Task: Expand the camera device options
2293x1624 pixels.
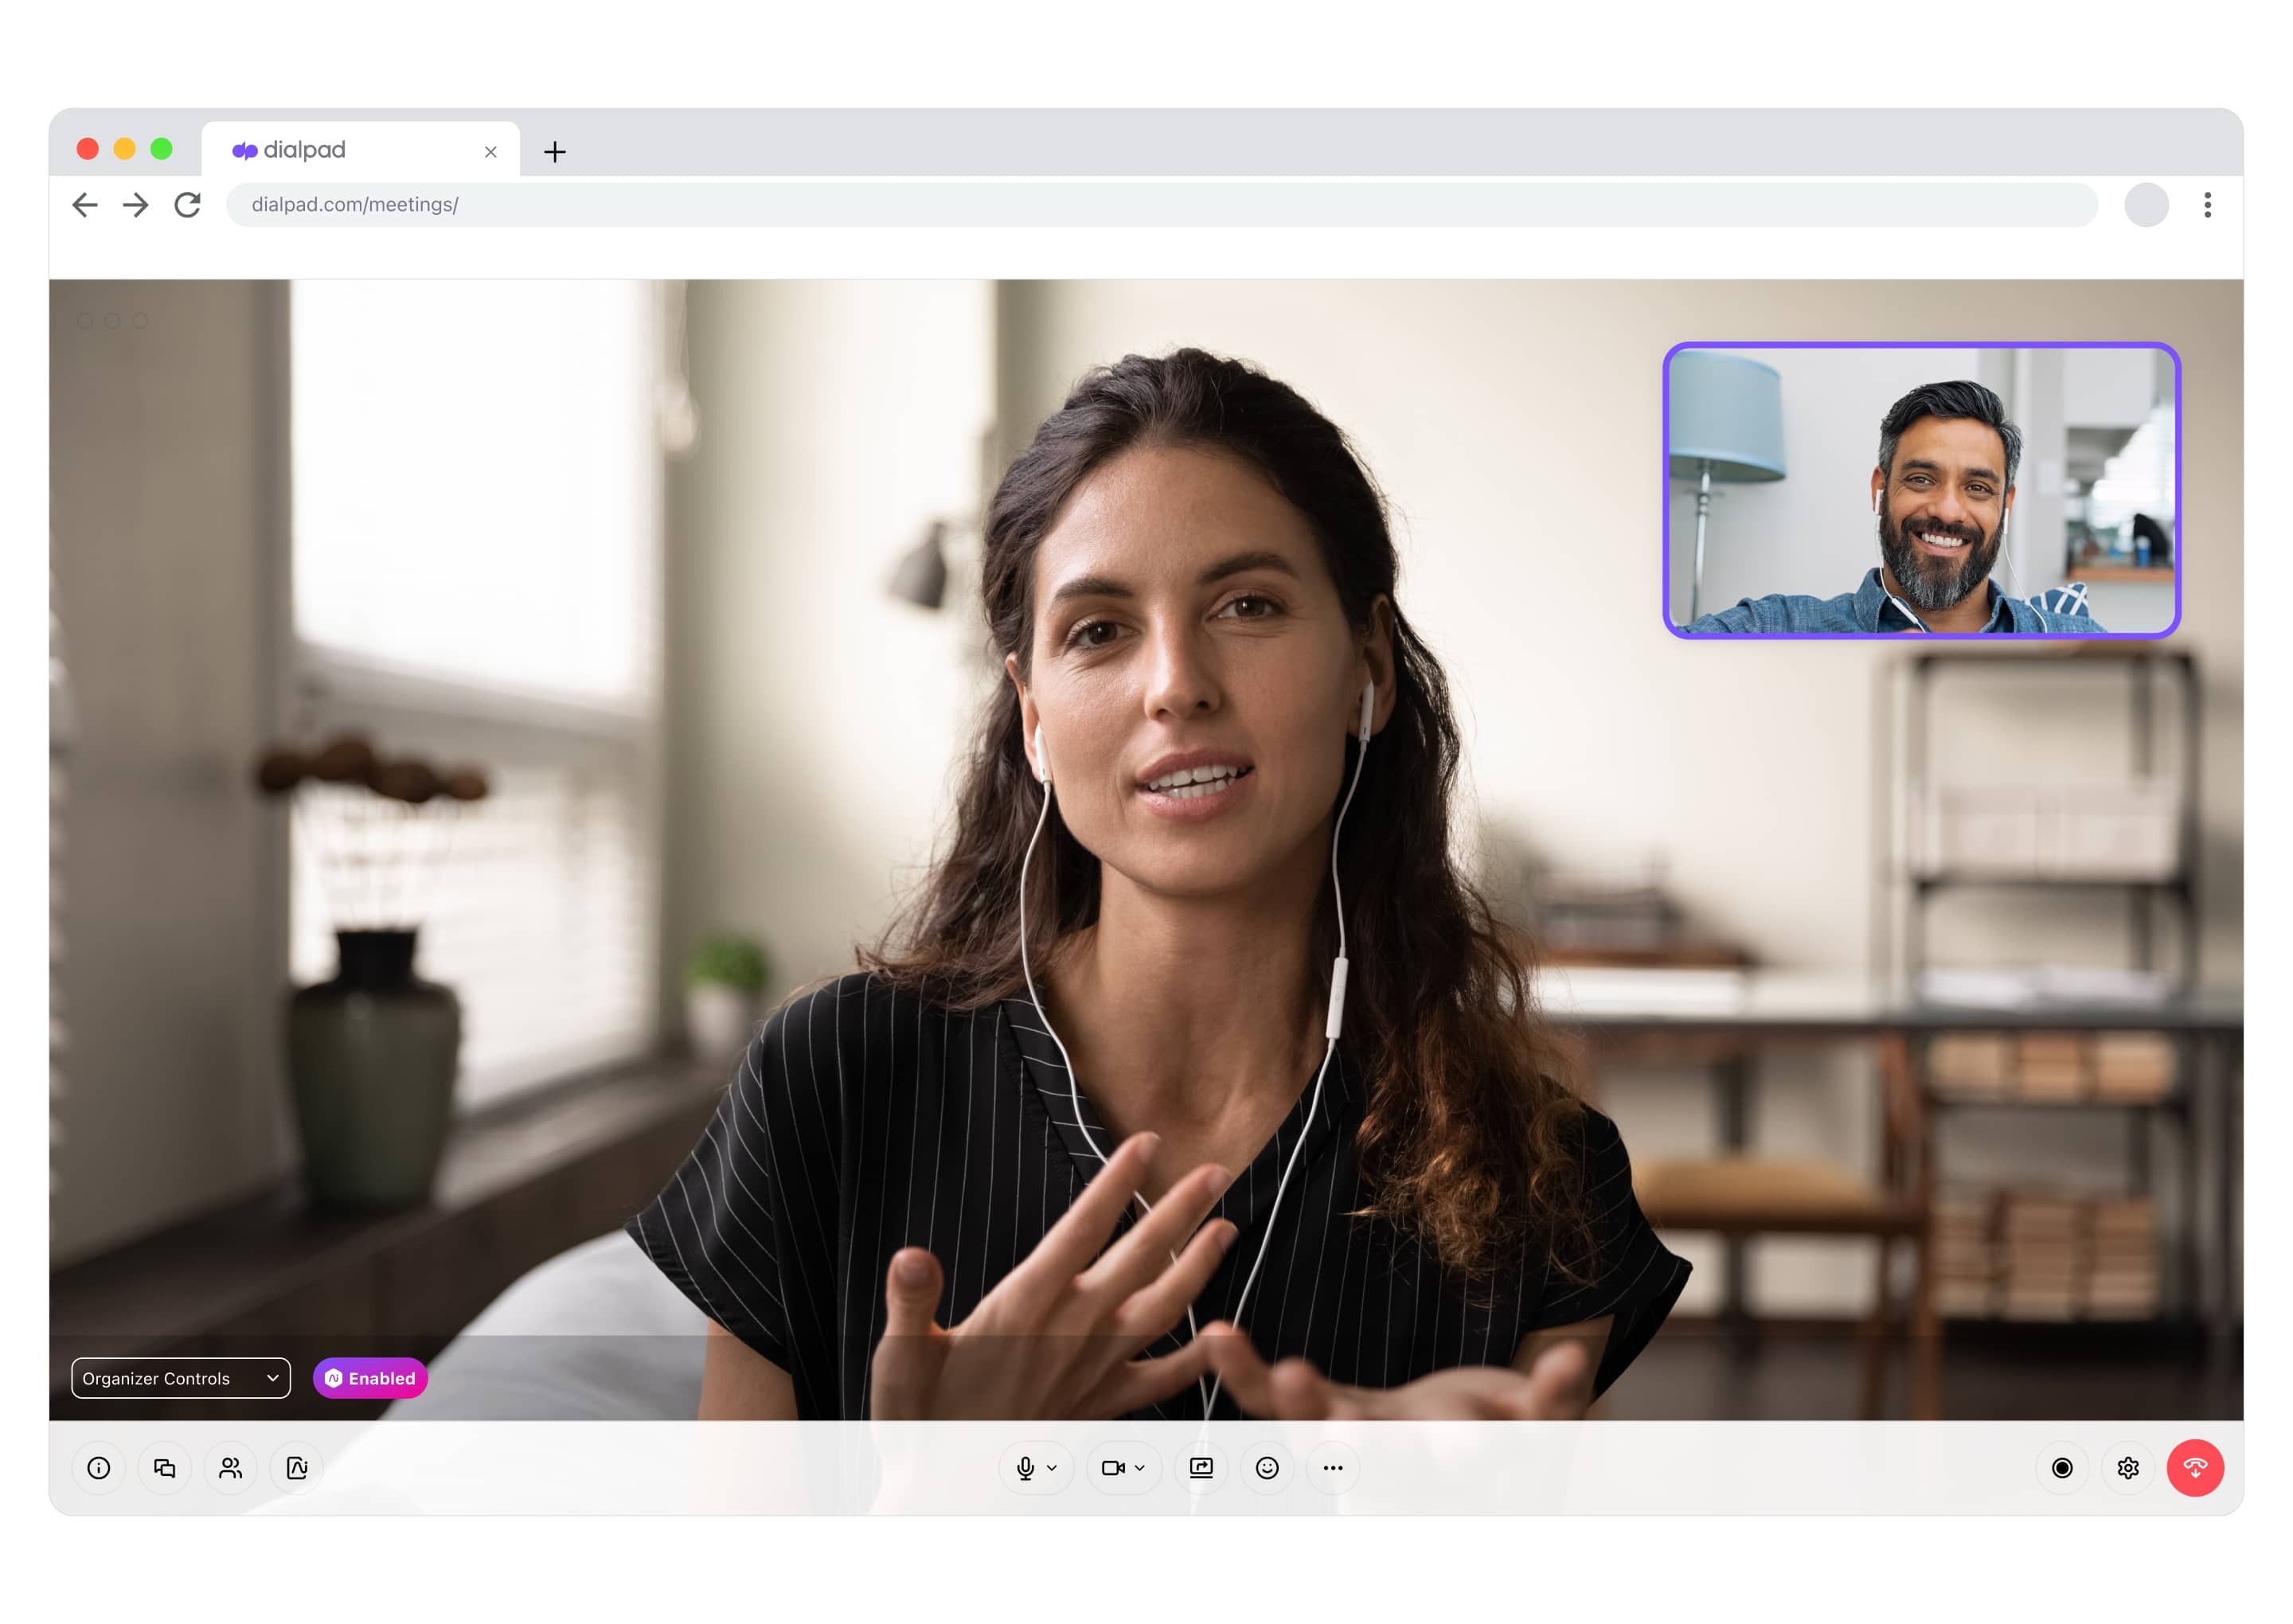Action: pyautogui.click(x=1140, y=1468)
